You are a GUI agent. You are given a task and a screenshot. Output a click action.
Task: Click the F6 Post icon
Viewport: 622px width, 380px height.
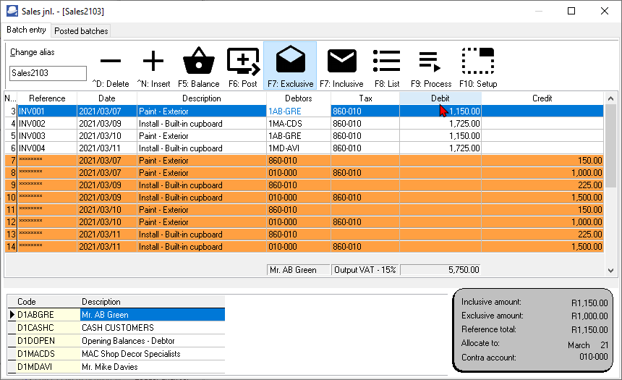coord(243,61)
